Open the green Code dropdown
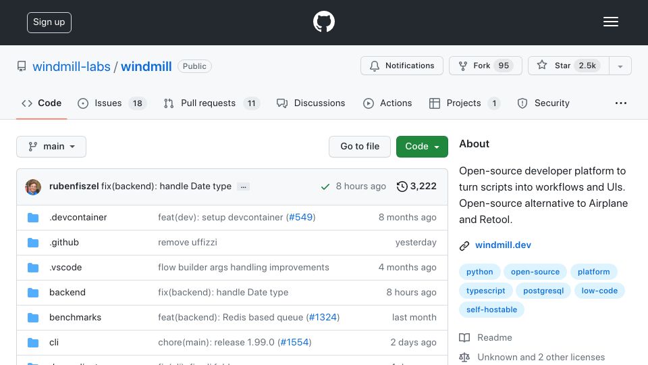 (422, 147)
